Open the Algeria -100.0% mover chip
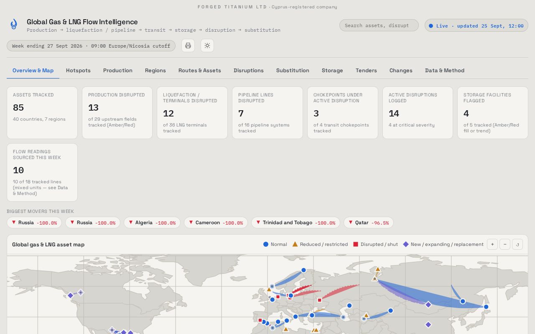Viewport: 535px width, 334px height. (x=152, y=223)
